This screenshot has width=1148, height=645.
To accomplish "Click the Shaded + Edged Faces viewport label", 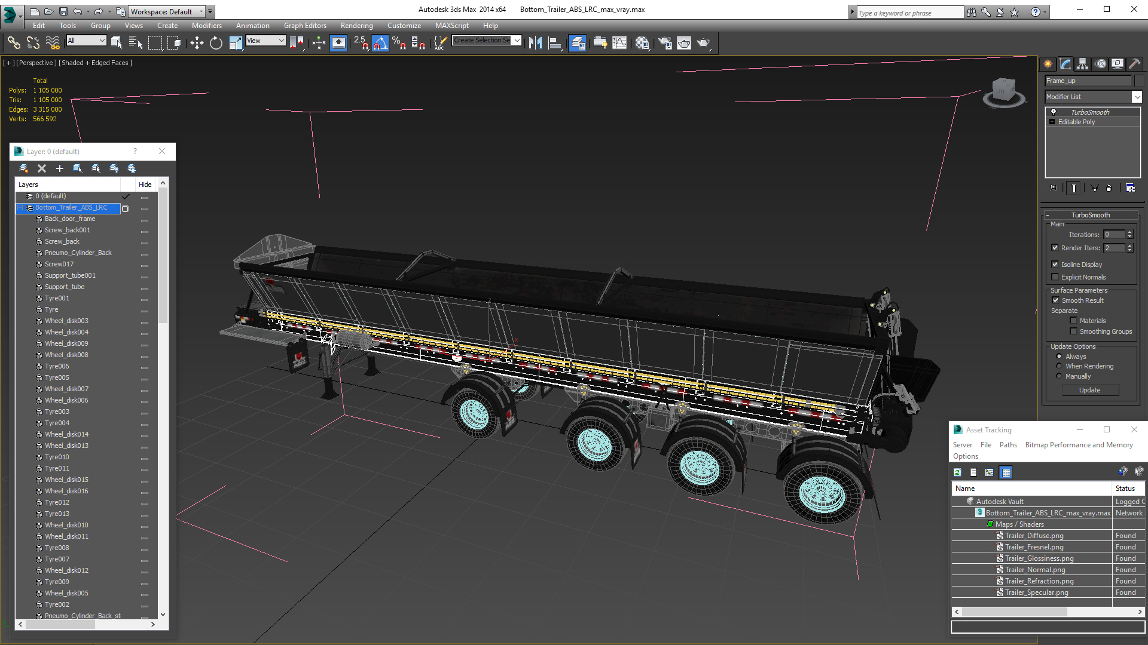I will [x=95, y=63].
